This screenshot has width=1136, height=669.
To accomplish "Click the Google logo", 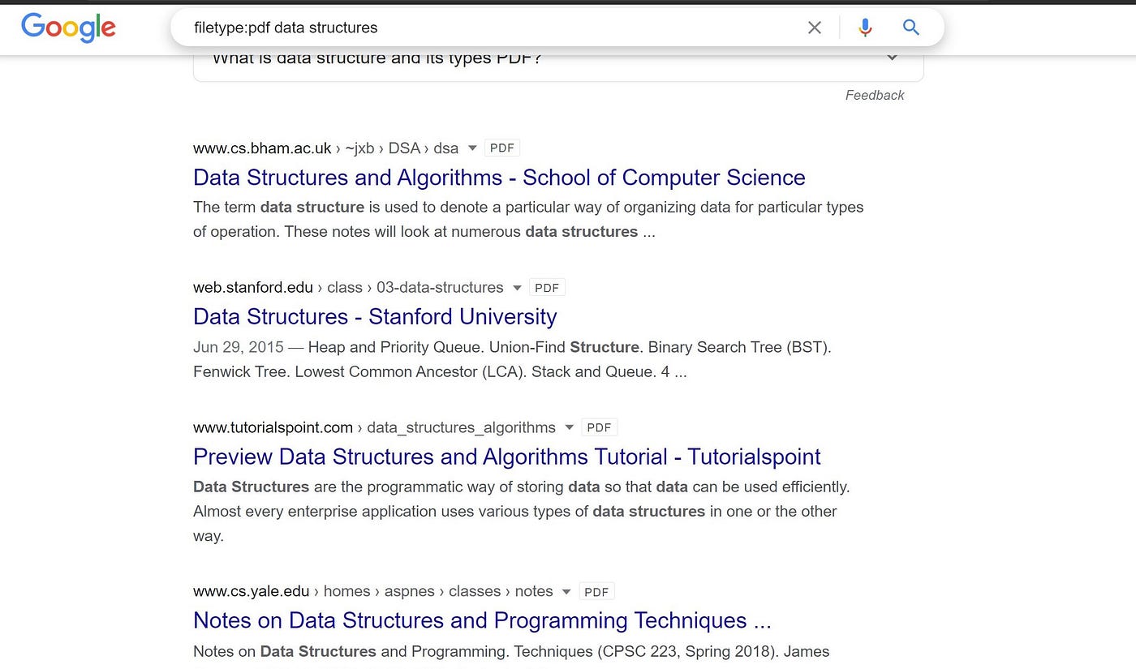I will [68, 27].
